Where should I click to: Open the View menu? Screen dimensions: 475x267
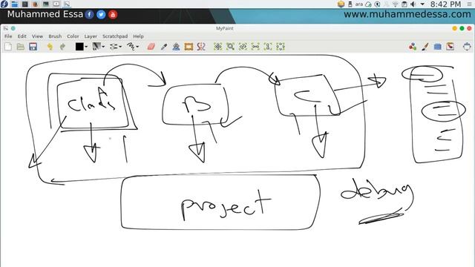(37, 36)
